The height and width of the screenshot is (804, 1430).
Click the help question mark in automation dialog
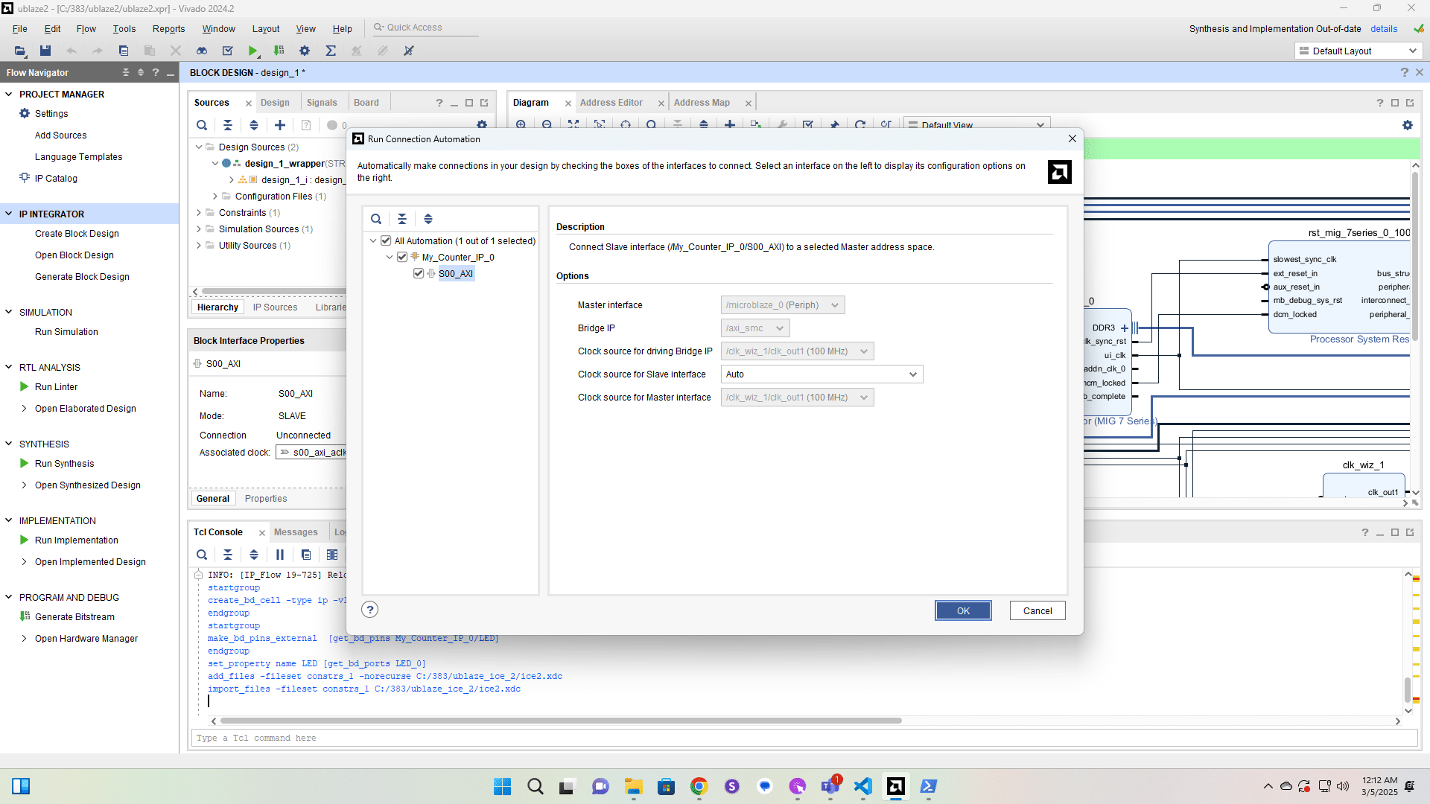370,610
